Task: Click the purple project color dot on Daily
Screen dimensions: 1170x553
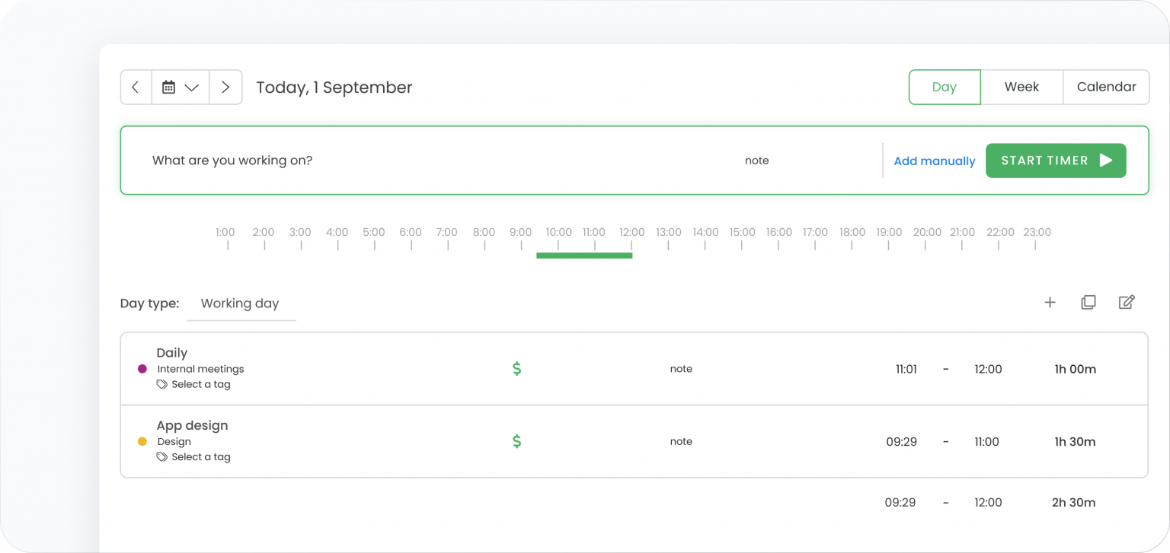Action: pyautogui.click(x=142, y=368)
